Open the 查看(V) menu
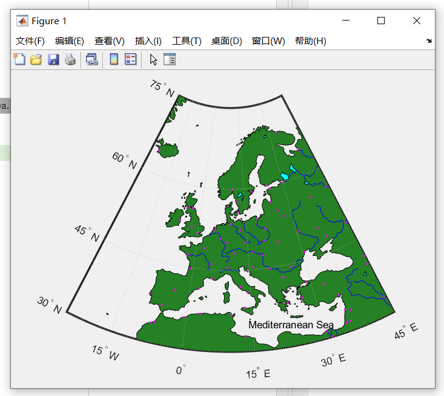The width and height of the screenshot is (444, 396). (109, 41)
